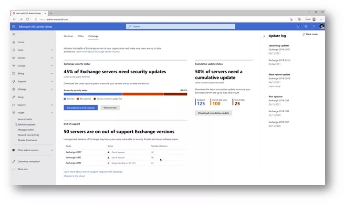345x205 pixels.
Task: Open Network connectivity in the sidebar
Action: 28,135
